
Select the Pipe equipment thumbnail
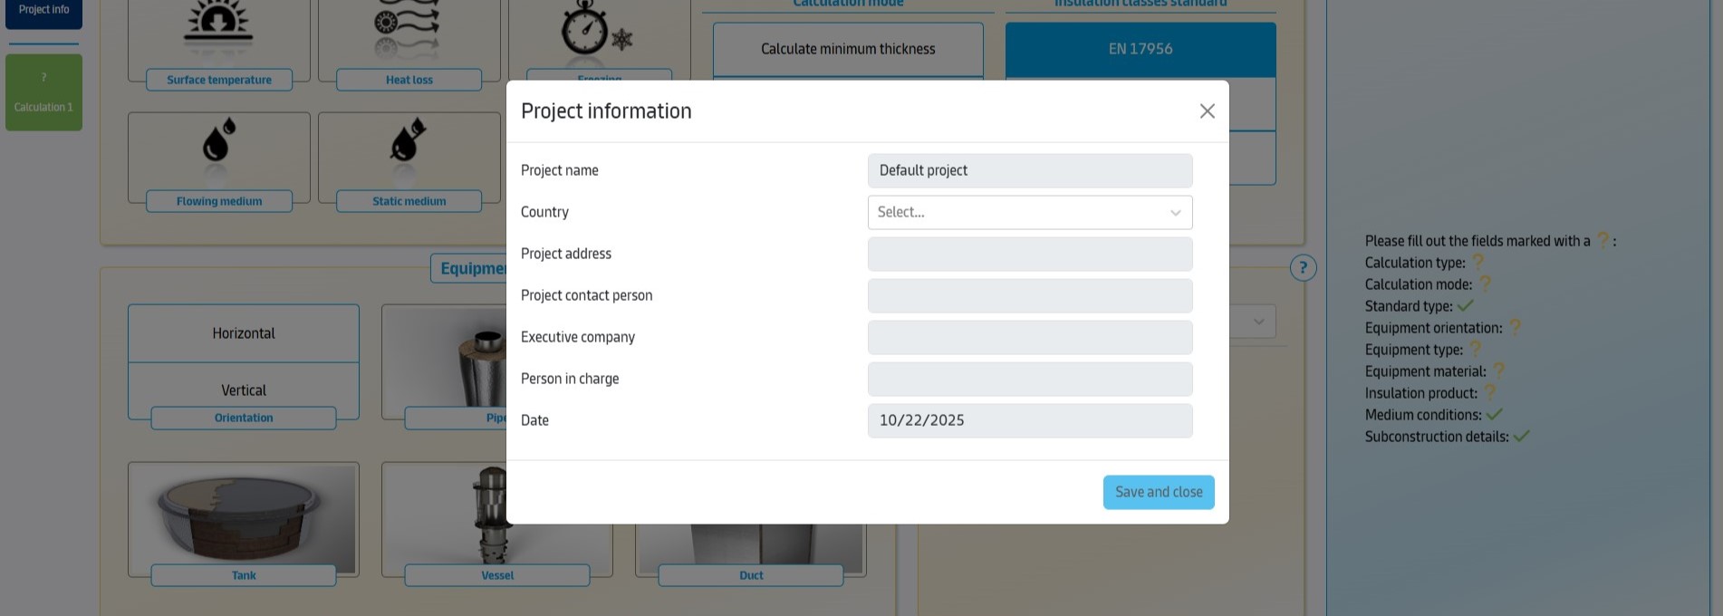point(444,361)
